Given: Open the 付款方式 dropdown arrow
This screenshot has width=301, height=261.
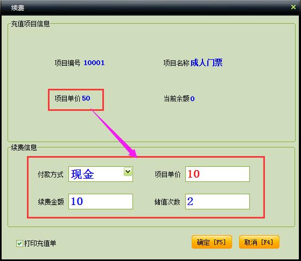Looking at the screenshot, I should coord(128,172).
